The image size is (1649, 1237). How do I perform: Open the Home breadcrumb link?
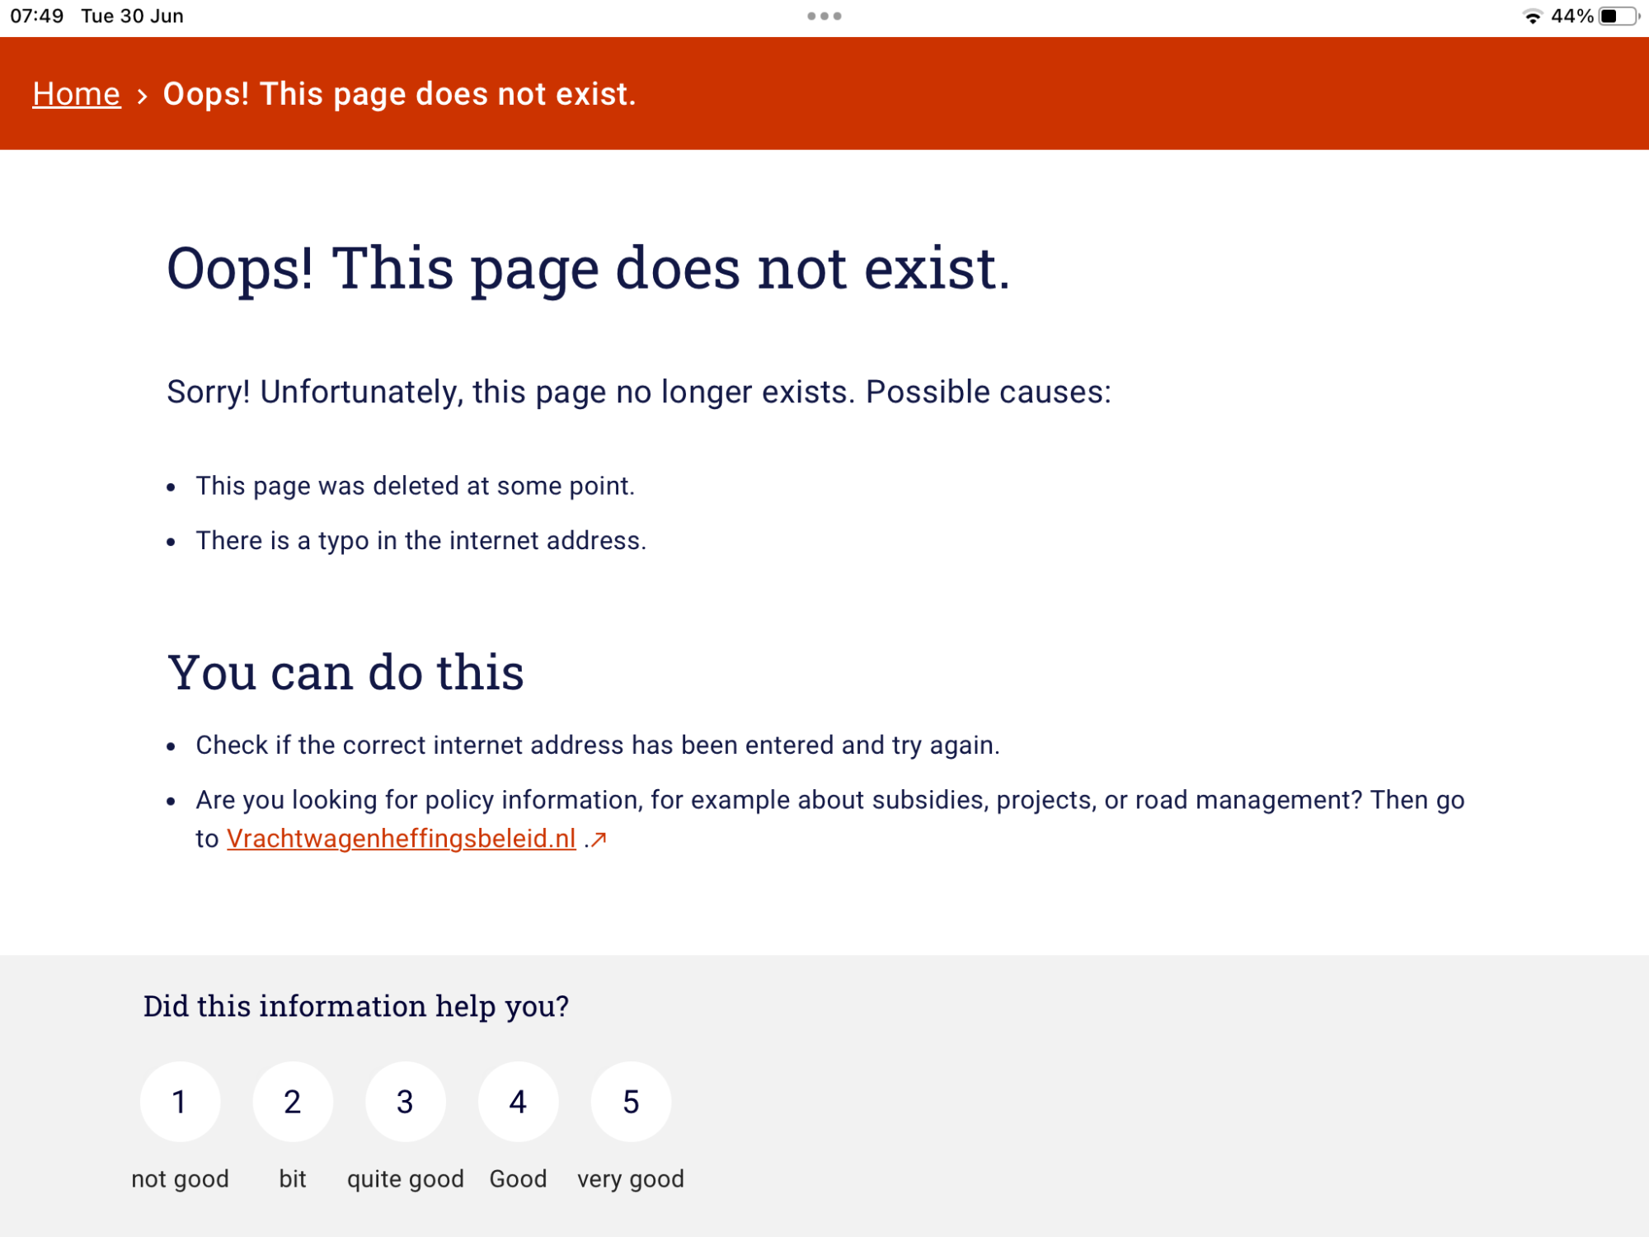pyautogui.click(x=77, y=94)
